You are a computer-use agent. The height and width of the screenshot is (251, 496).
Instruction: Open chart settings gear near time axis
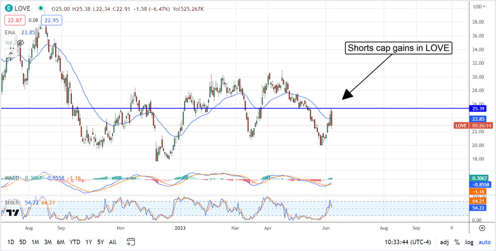tap(482, 228)
